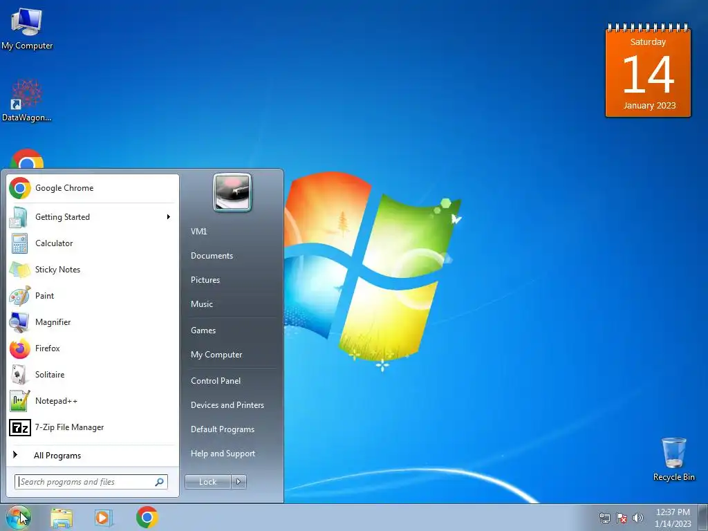Launch Firefox from the Start menu
Image resolution: width=708 pixels, height=531 pixels.
coord(92,348)
